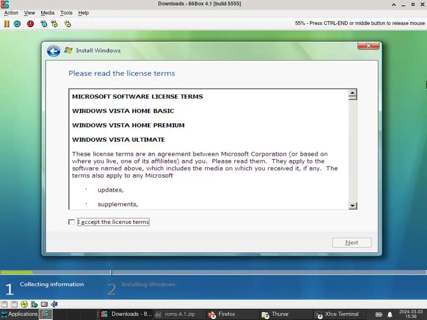The height and width of the screenshot is (320, 427).
Task: Minimize the 86Box window
Action: (403, 4)
